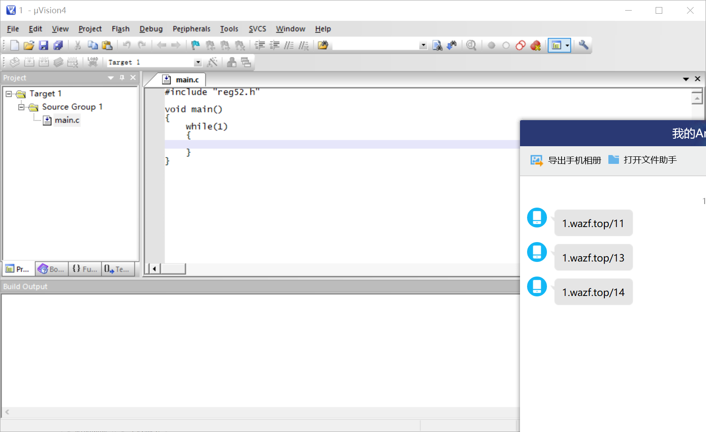The image size is (706, 432).
Task: Uncomment selection with the uncomment icon
Action: pyautogui.click(x=304, y=45)
